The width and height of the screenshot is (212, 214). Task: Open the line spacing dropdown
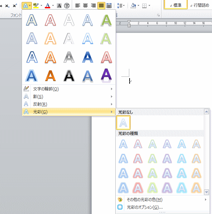(x=121, y=6)
